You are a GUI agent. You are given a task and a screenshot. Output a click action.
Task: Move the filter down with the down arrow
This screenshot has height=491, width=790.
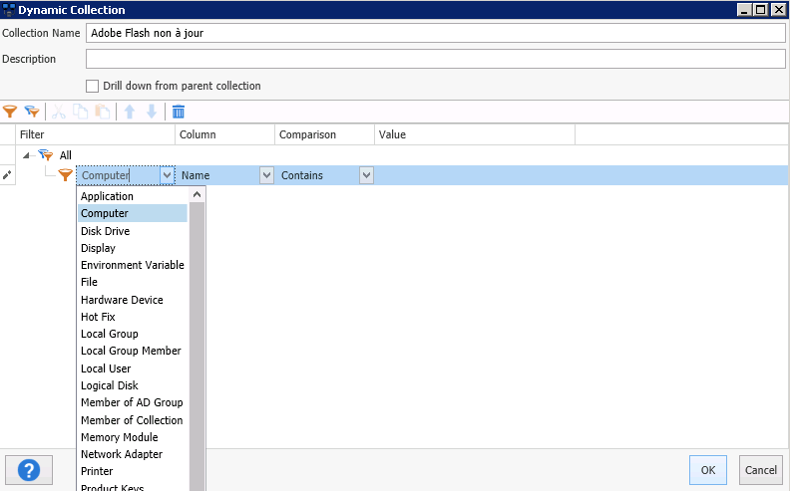pyautogui.click(x=151, y=112)
